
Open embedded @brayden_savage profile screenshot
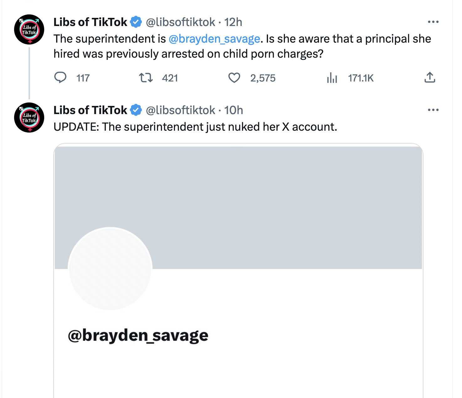pyautogui.click(x=238, y=270)
